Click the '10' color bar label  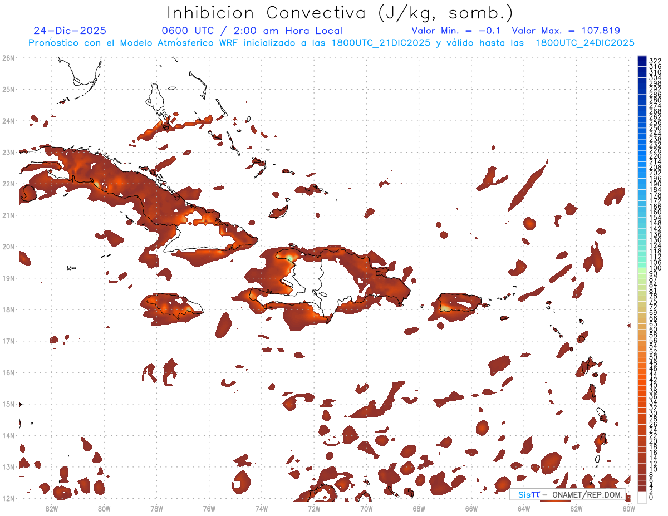(653, 469)
